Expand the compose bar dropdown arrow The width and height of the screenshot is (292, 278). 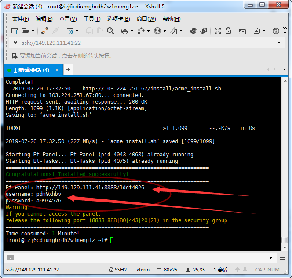pyautogui.click(x=270, y=258)
